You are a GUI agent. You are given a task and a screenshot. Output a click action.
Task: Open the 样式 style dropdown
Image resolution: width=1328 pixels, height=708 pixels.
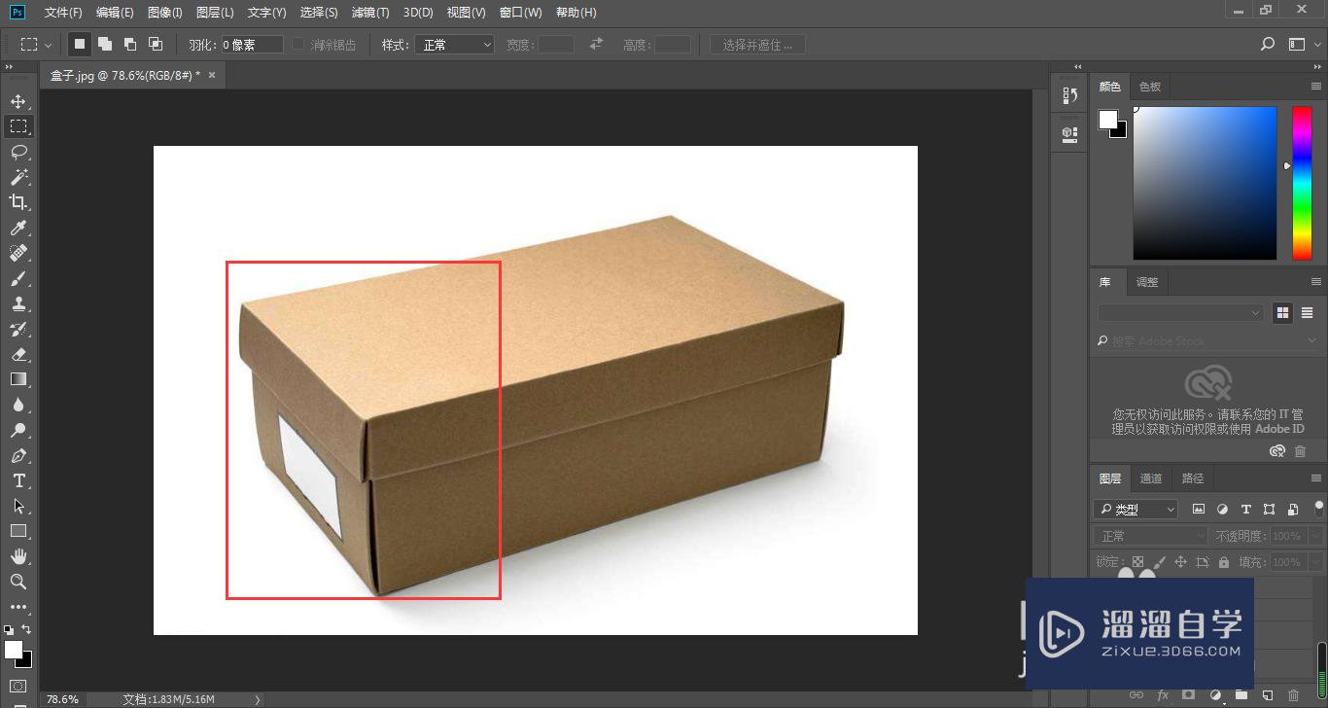click(454, 45)
